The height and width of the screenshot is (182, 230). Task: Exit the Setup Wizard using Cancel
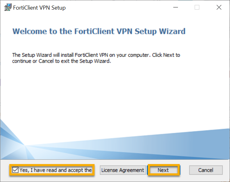tap(206, 170)
